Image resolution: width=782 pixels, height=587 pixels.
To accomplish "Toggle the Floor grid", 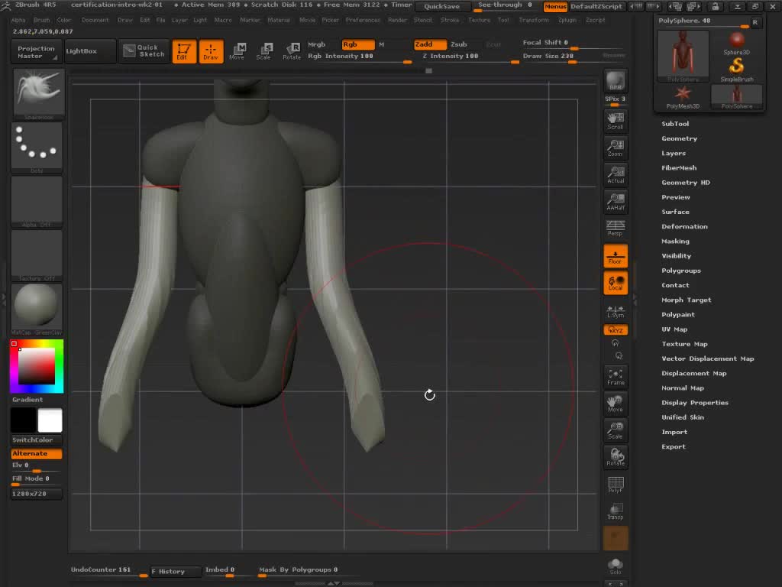I will [x=616, y=257].
